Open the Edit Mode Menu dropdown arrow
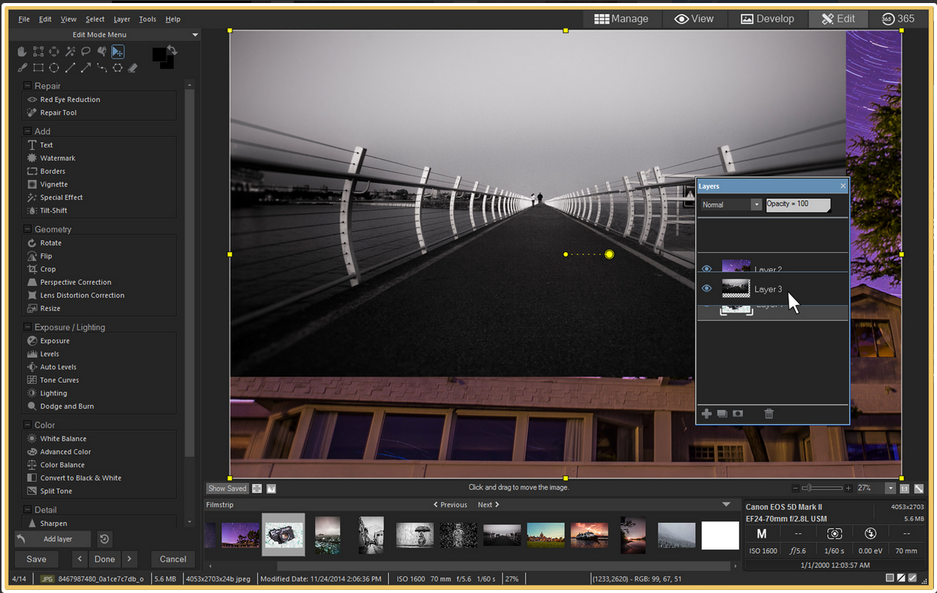 tap(195, 35)
